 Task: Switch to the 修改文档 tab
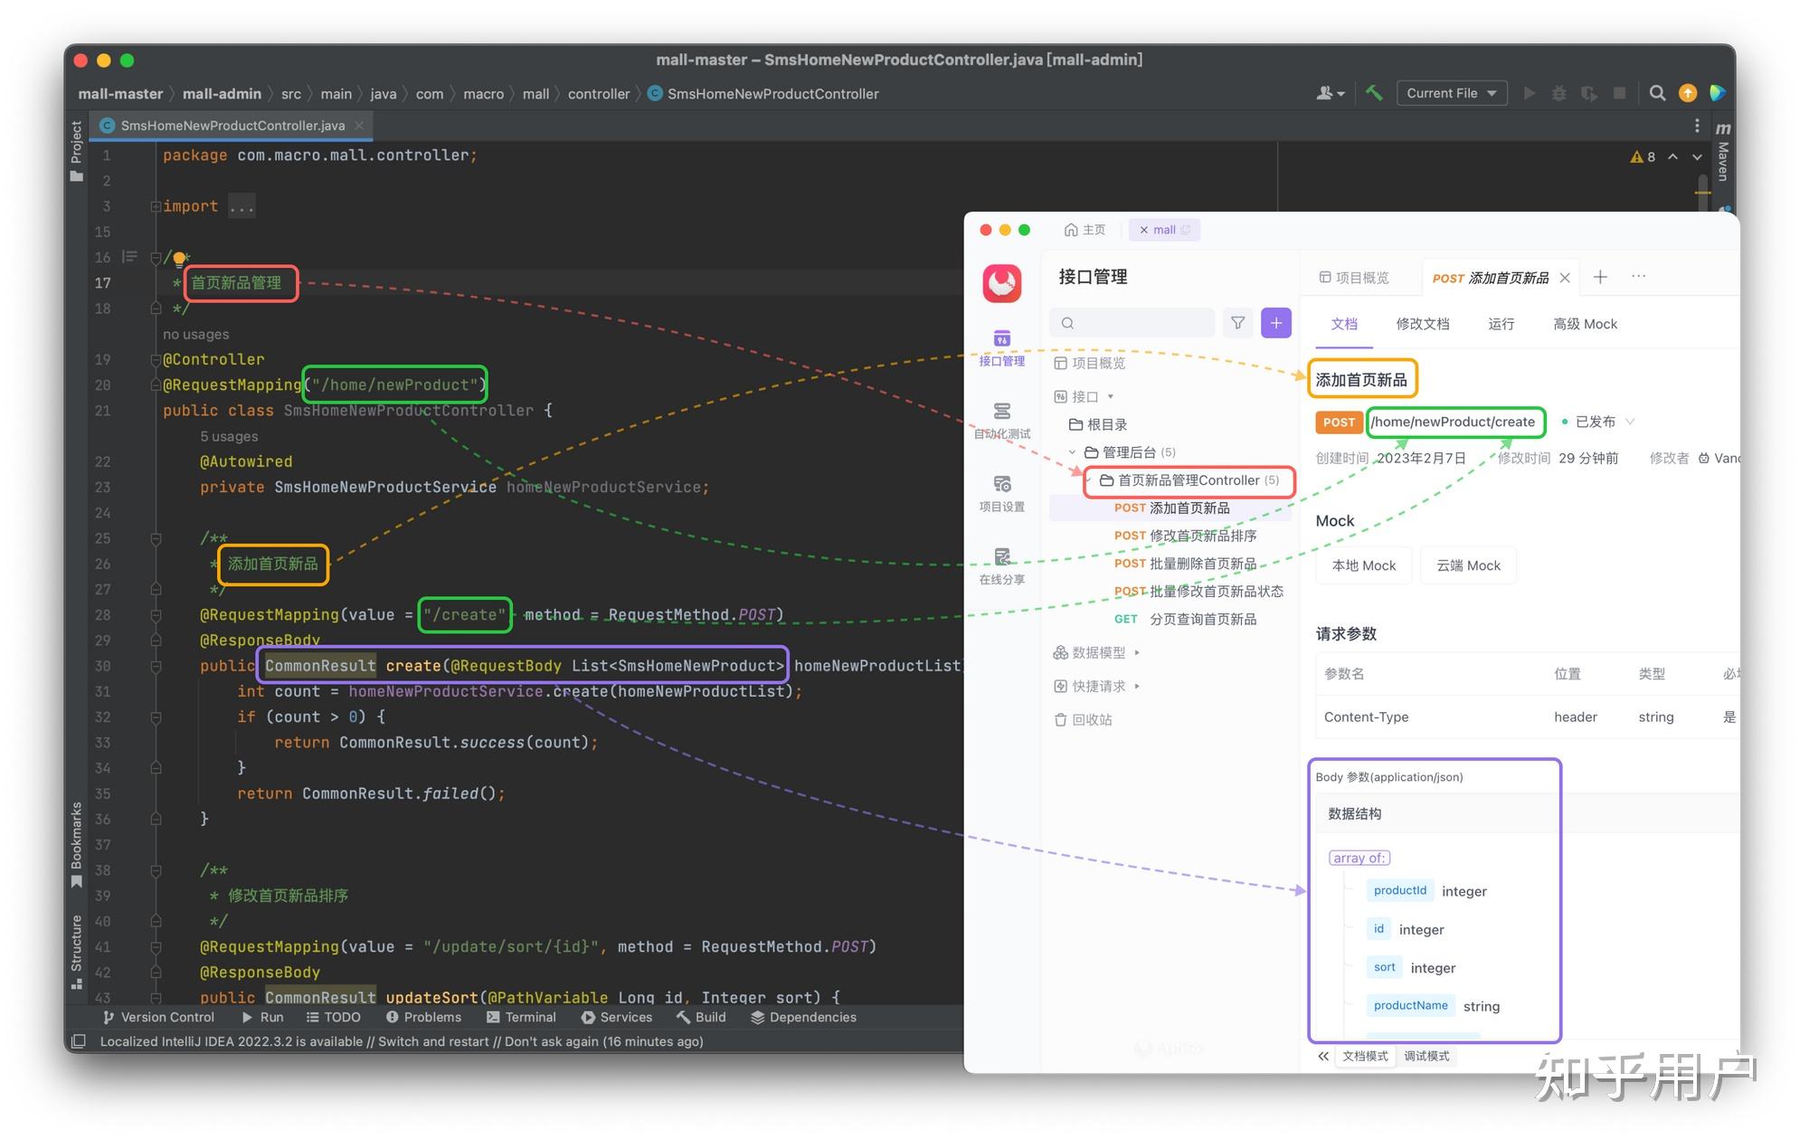click(x=1422, y=324)
